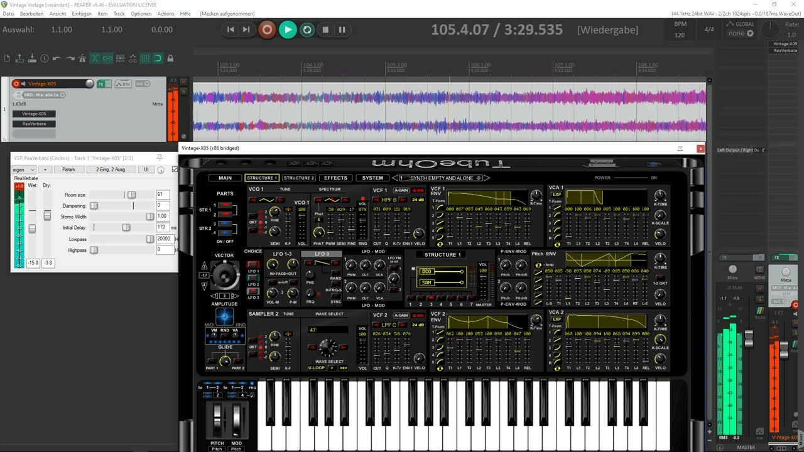Open the GLOBAL automation dropdown
This screenshot has width=804, height=452.
pyautogui.click(x=741, y=33)
